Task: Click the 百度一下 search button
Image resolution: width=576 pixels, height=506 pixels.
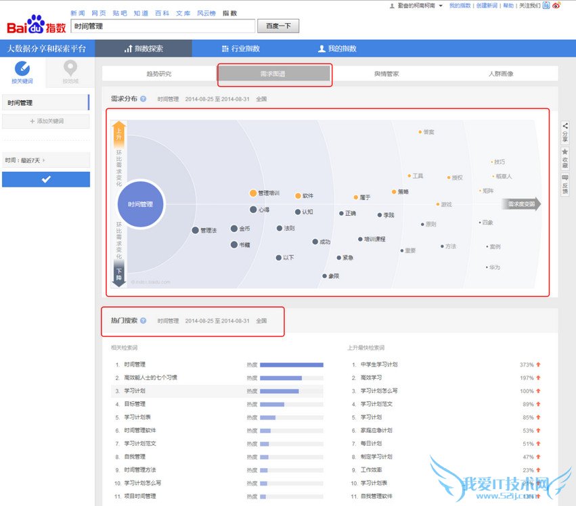Action: tap(278, 26)
